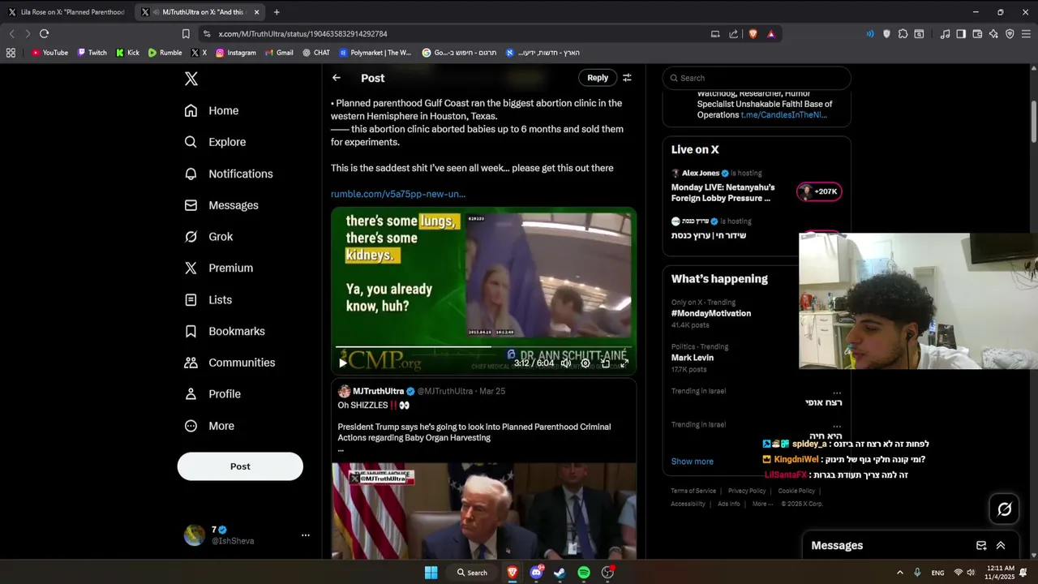Open Communities in sidebar
This screenshot has height=584, width=1038.
tap(229, 363)
